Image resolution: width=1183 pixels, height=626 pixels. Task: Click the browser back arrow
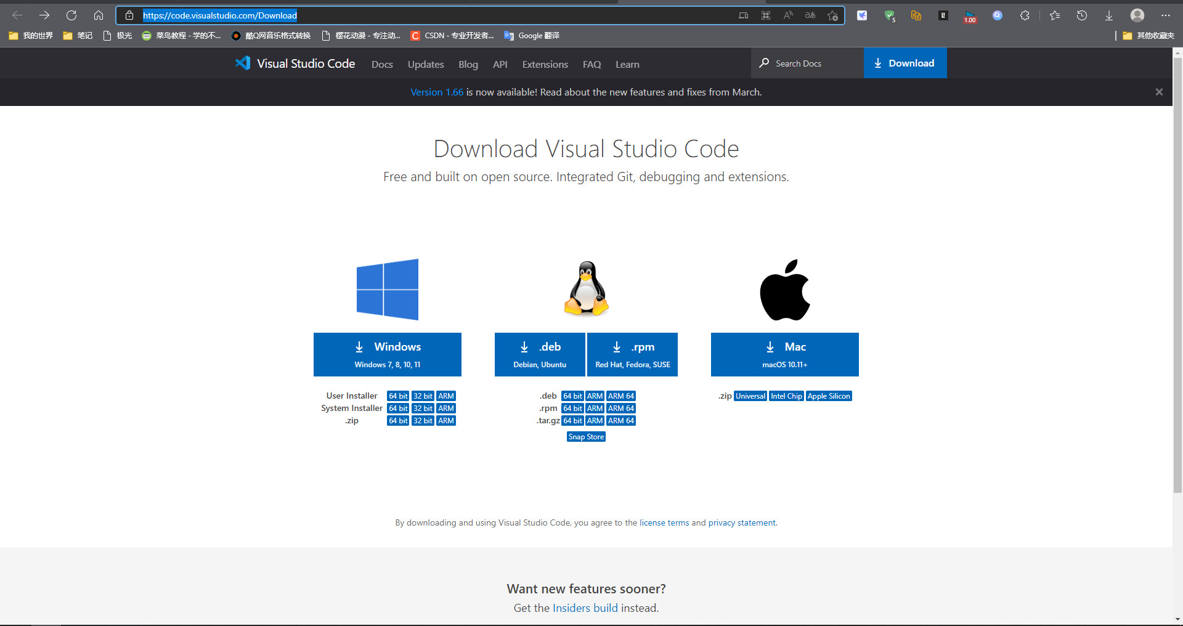[x=17, y=15]
